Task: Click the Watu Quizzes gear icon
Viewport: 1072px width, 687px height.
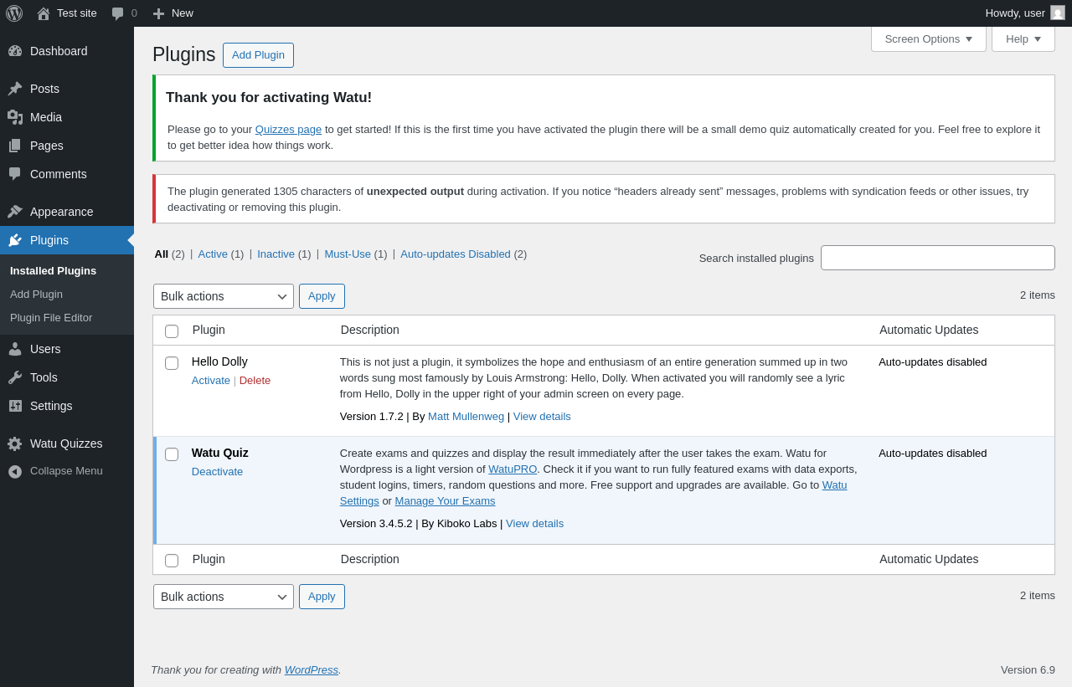Action: click(x=15, y=443)
